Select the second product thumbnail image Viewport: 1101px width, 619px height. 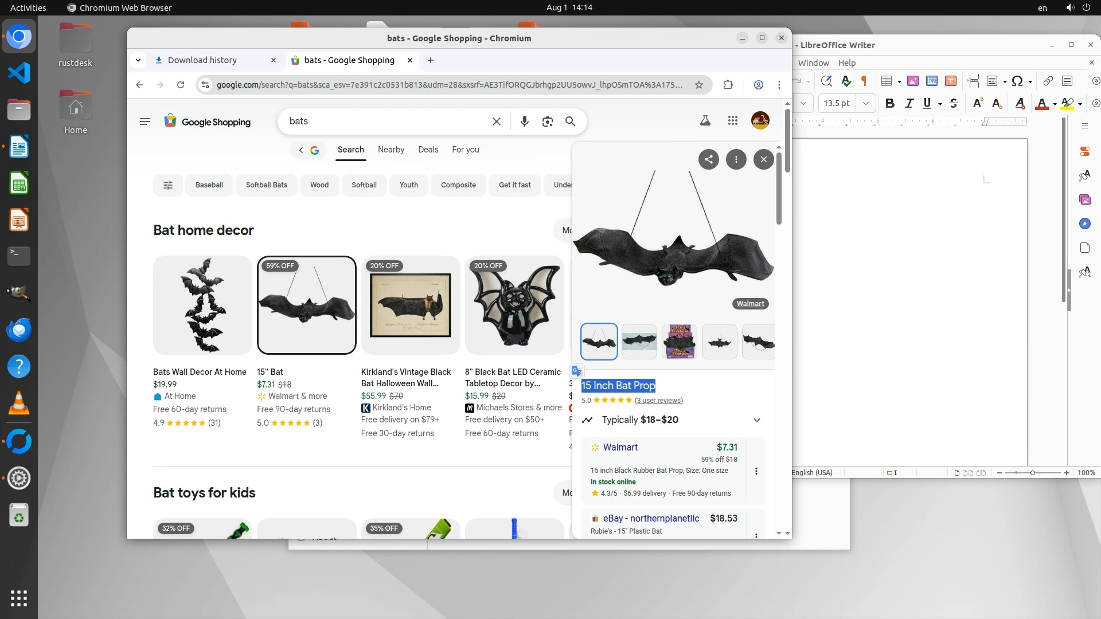pos(639,342)
